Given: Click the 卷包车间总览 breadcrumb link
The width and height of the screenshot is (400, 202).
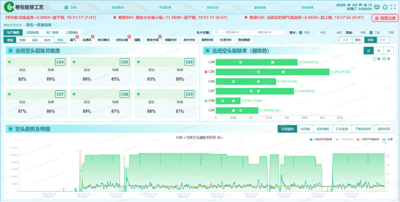Looking at the screenshot, I should (13, 25).
